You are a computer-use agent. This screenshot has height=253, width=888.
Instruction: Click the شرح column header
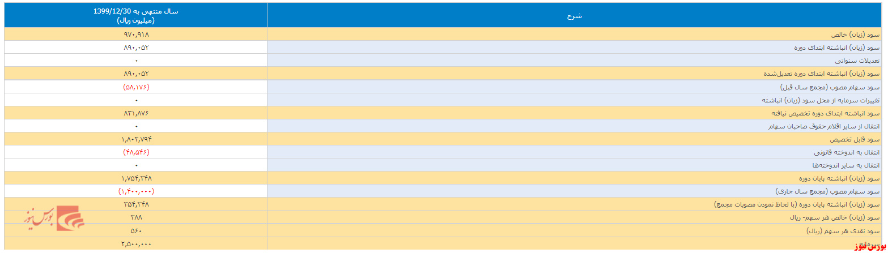(x=574, y=16)
